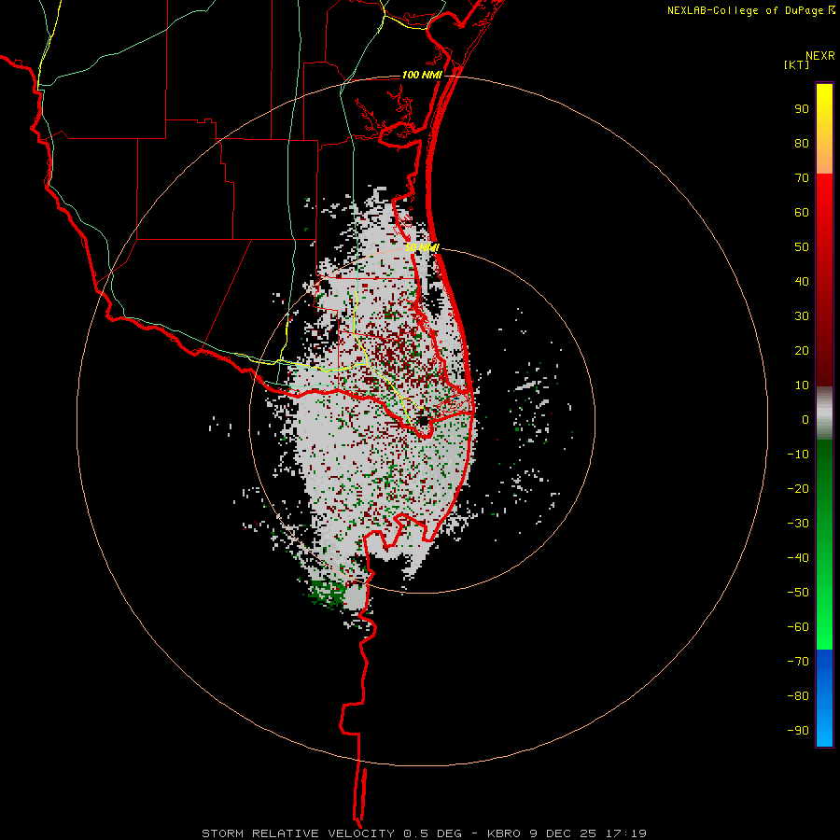Click the -70 value on the velocity scale
Screen dimensions: 840x840
(x=798, y=662)
